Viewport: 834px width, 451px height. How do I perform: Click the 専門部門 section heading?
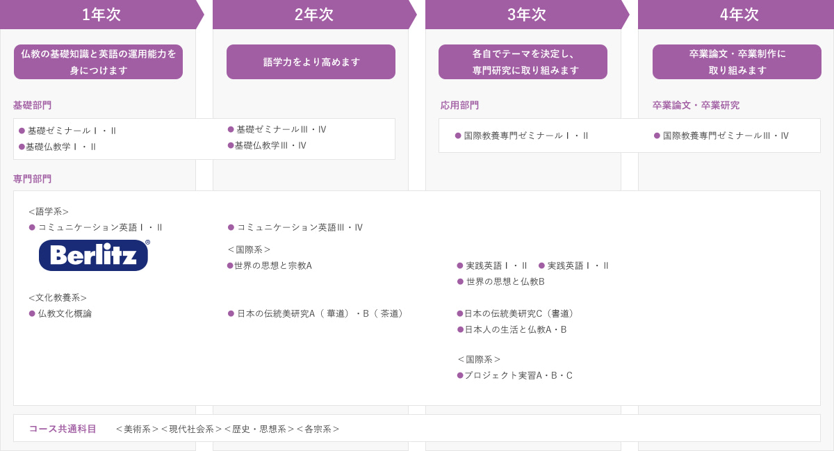(33, 179)
